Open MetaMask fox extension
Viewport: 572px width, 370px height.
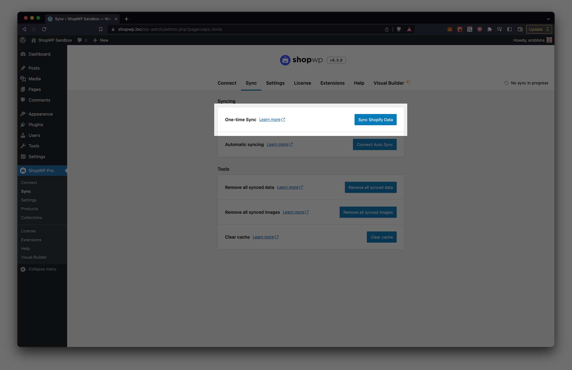coord(450,29)
